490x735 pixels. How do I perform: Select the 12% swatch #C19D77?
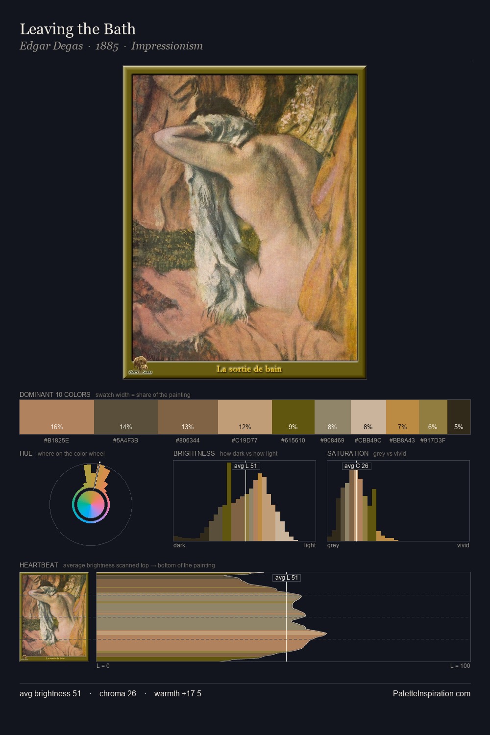pos(245,417)
